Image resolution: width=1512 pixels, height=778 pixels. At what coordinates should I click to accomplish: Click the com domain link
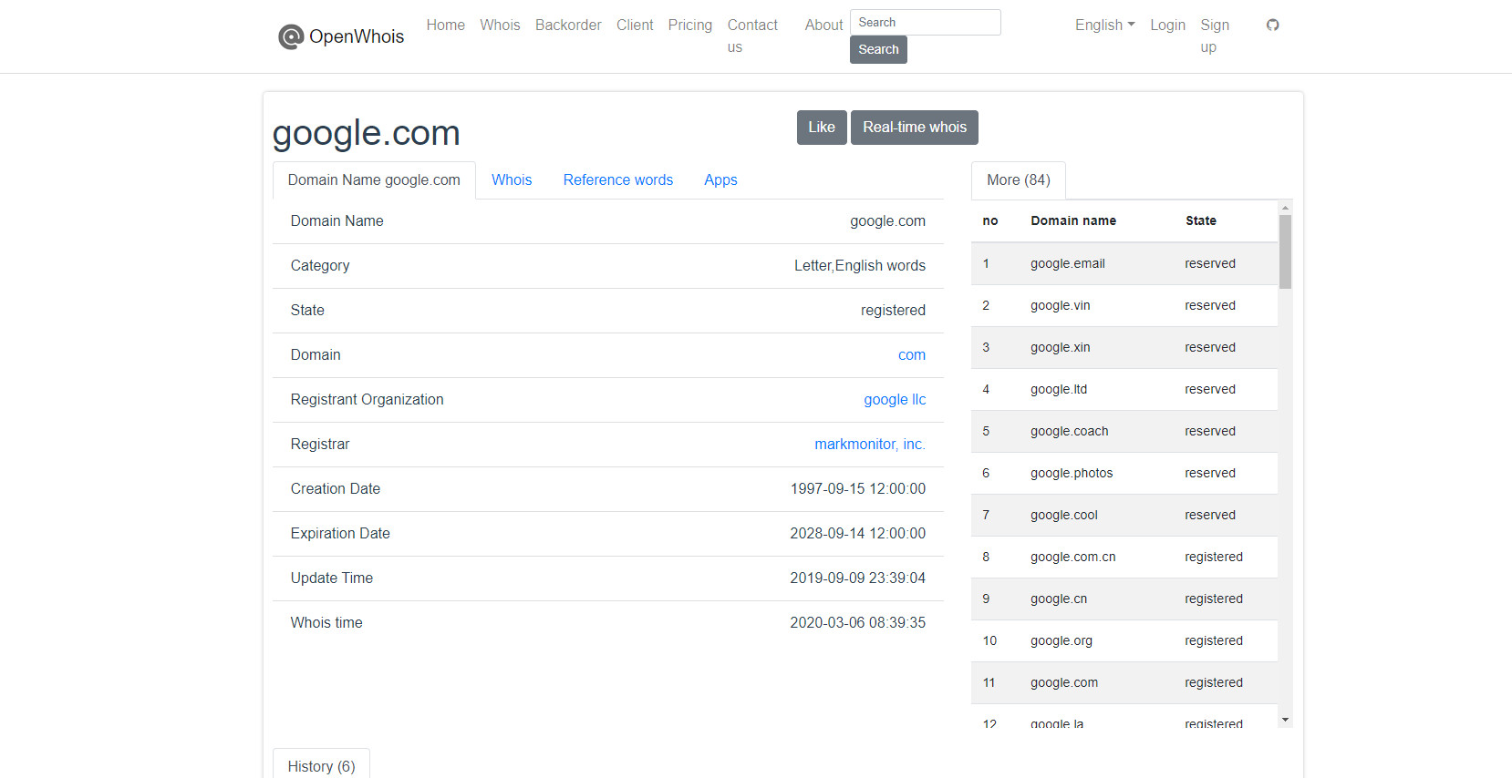tap(912, 355)
